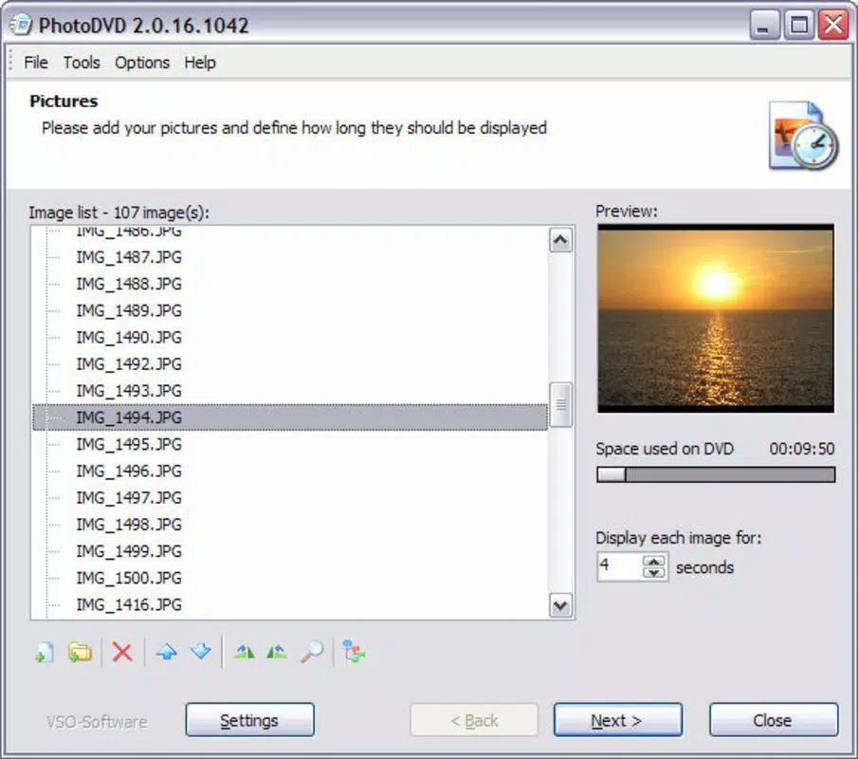Select IMG_1497.JPG in image list
The width and height of the screenshot is (858, 759).
(x=129, y=498)
